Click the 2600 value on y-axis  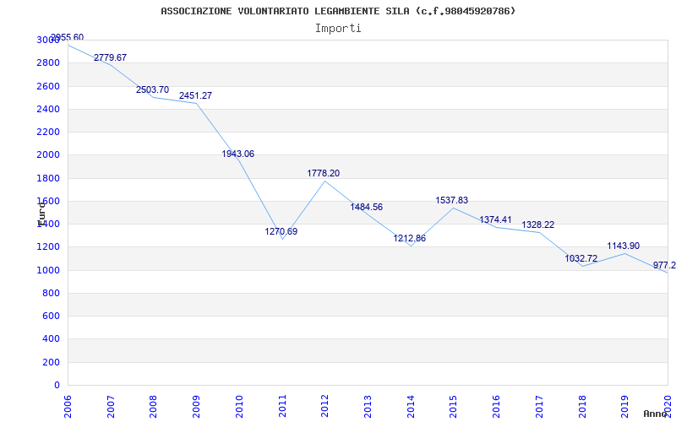(48, 86)
